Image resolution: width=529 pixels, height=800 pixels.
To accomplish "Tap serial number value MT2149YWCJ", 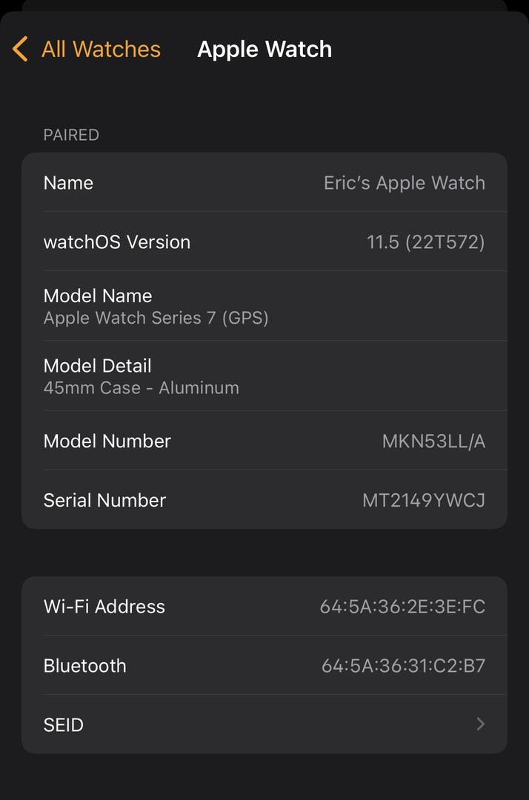I will coord(423,501).
